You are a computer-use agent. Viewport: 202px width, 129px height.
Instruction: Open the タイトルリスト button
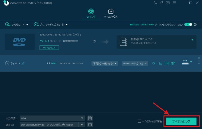(49, 48)
